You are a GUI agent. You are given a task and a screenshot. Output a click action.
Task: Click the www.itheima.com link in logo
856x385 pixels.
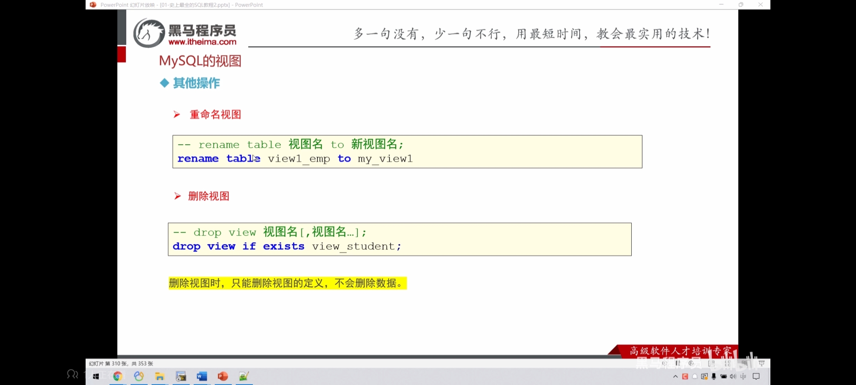(x=202, y=42)
